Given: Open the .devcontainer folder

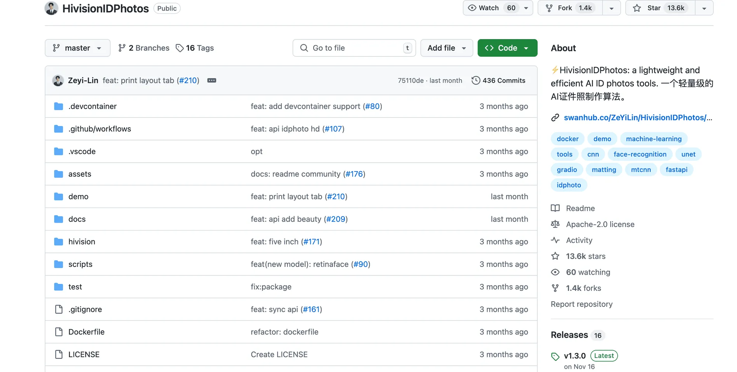Looking at the screenshot, I should pos(92,106).
